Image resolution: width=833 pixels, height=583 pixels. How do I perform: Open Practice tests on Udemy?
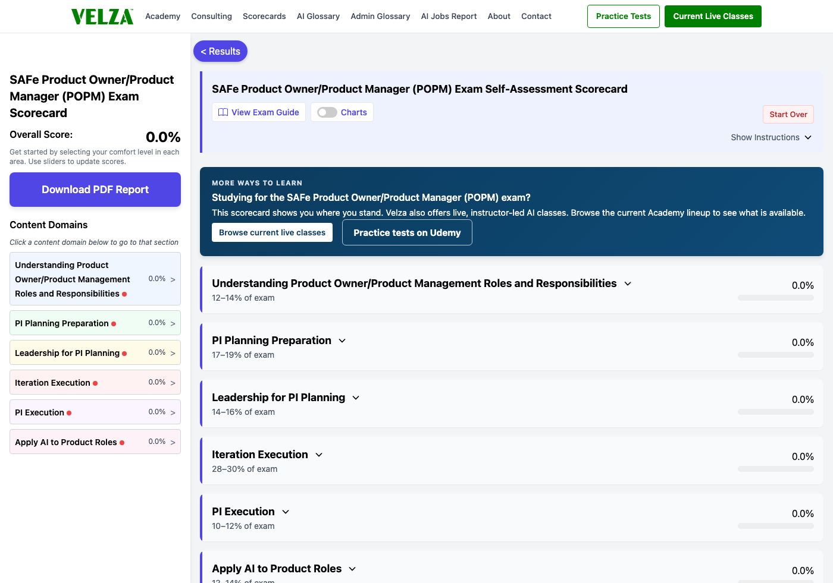407,232
